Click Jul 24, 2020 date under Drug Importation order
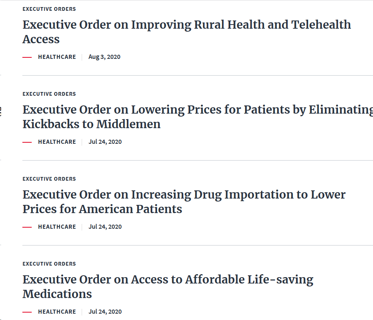Screen dimensions: 373x320 (105, 227)
